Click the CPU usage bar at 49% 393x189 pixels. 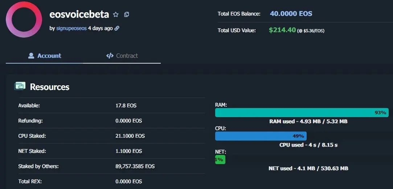tap(261, 136)
